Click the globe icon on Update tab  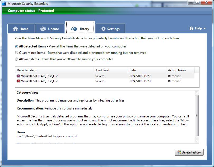pos(43,29)
